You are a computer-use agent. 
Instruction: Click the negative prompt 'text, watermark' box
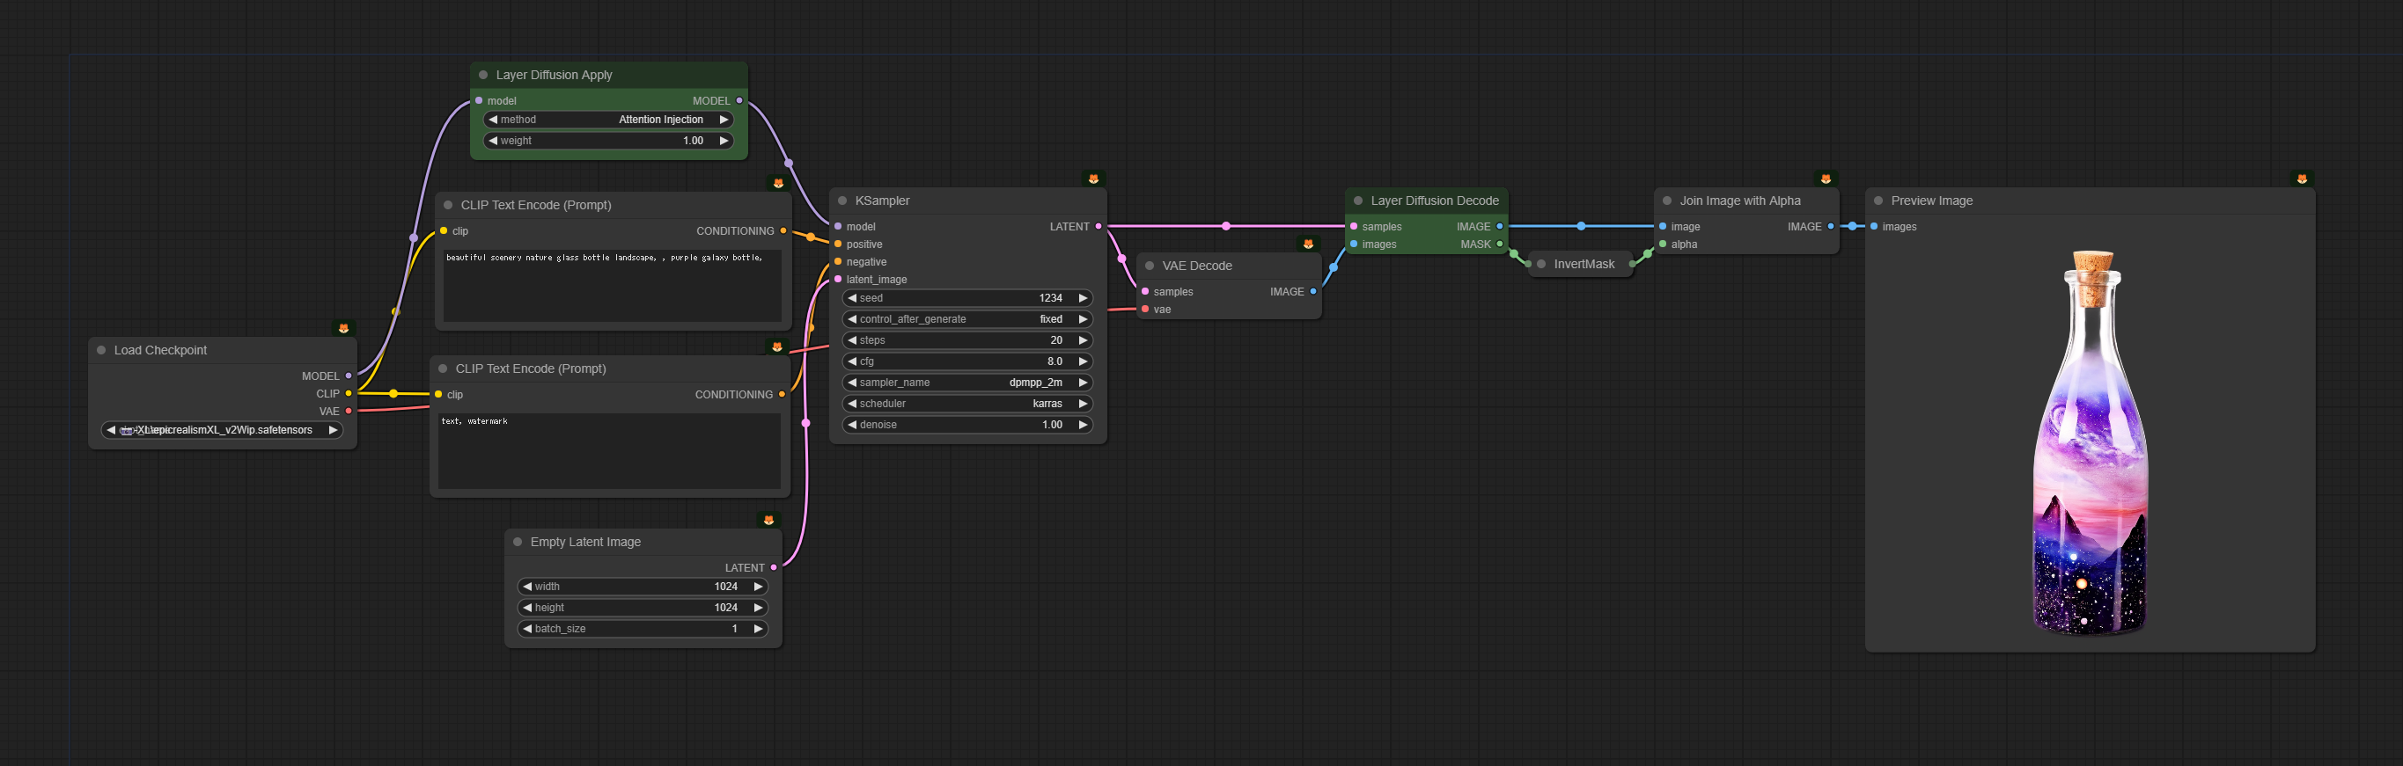click(609, 450)
